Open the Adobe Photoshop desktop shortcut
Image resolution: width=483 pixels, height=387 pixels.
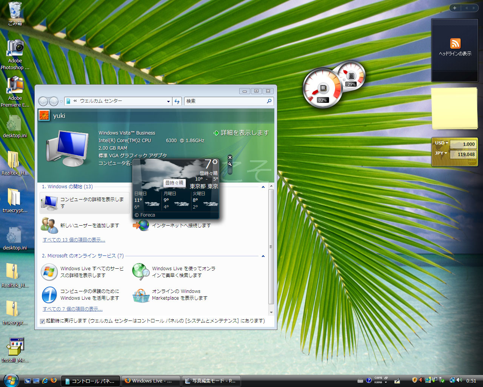[15, 55]
